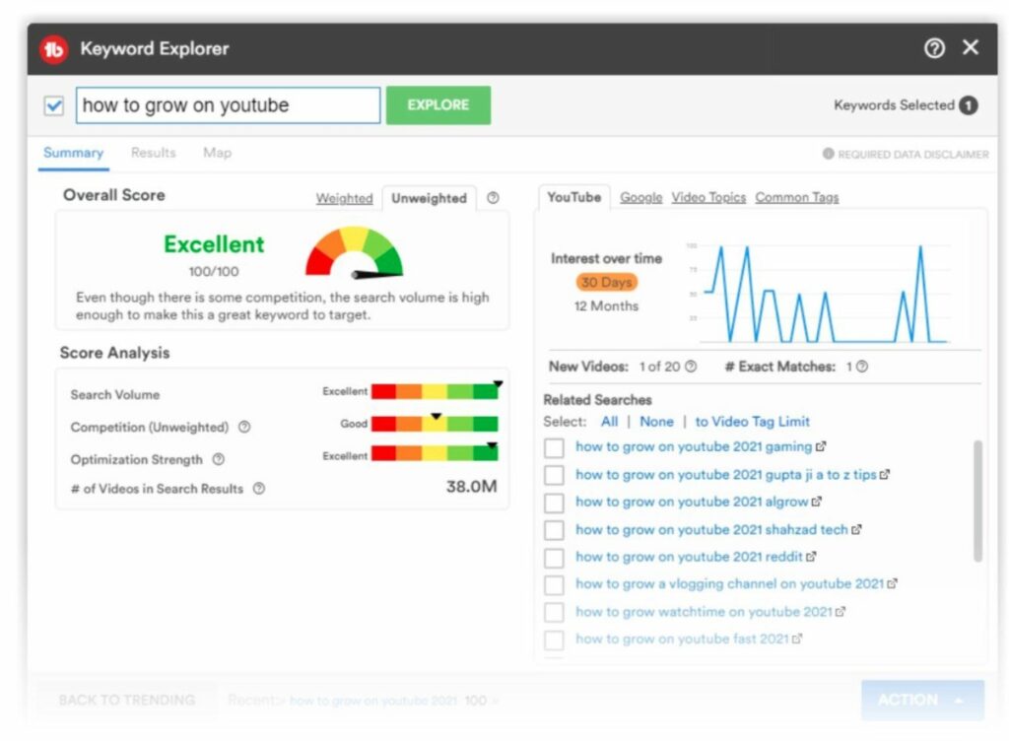Switch to the Map tab

[x=218, y=153]
